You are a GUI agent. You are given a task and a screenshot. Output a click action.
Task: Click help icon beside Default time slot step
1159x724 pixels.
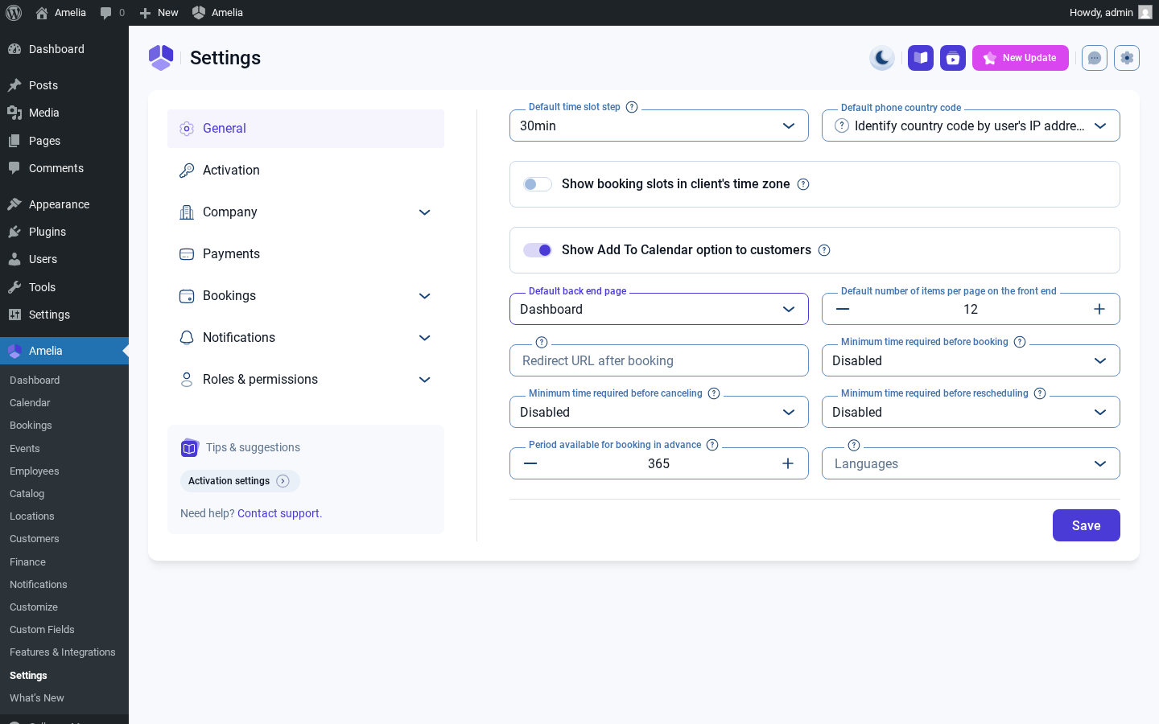click(632, 107)
